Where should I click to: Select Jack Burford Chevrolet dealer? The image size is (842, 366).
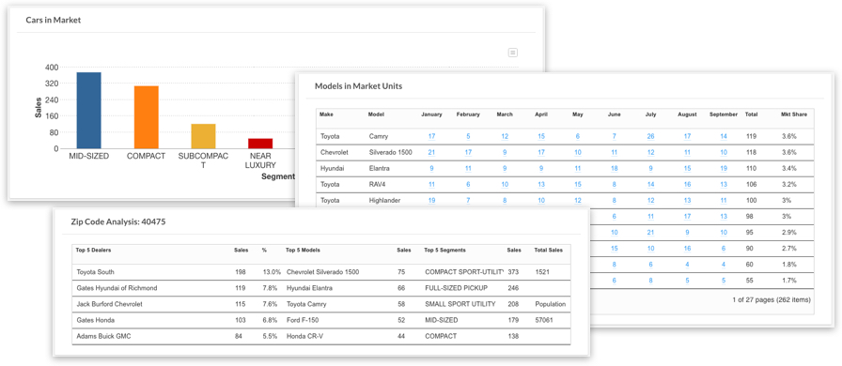(x=110, y=304)
